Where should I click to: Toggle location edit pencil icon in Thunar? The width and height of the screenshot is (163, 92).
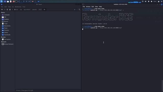click(x=75, y=9)
